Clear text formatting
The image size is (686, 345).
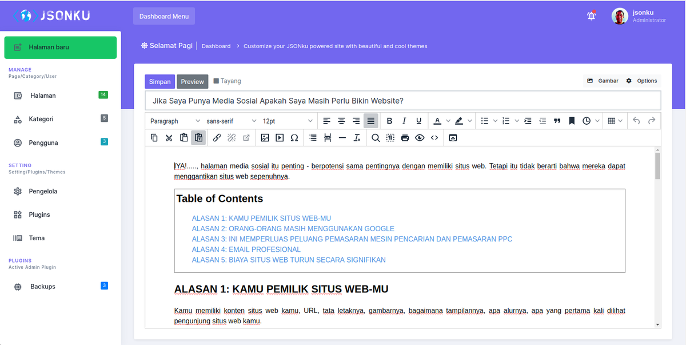(x=357, y=137)
